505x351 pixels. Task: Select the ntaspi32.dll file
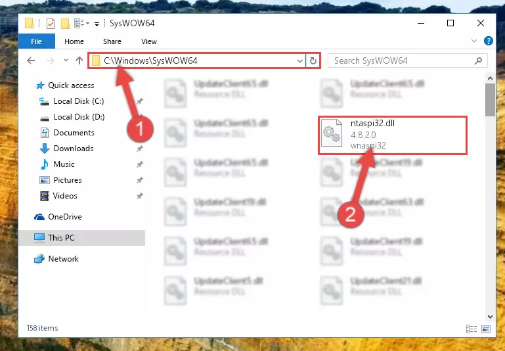tap(392, 135)
